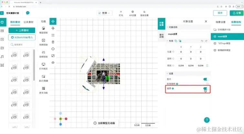The height and width of the screenshot is (134, 244).
Task: Select the 对象设置 side tab
Action: [x=162, y=24]
